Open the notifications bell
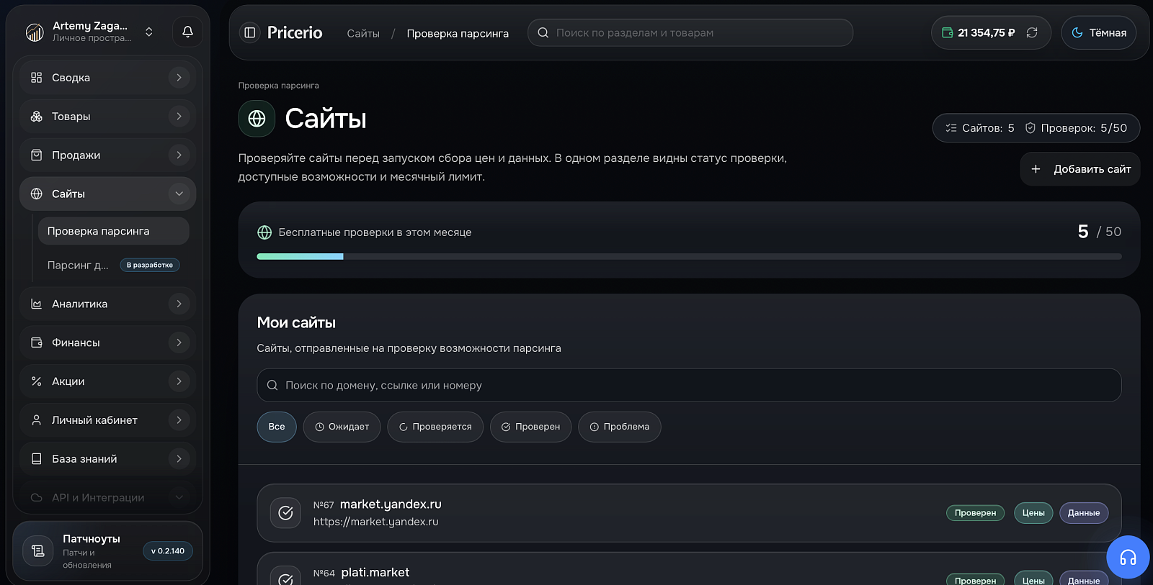This screenshot has width=1153, height=585. 187,32
